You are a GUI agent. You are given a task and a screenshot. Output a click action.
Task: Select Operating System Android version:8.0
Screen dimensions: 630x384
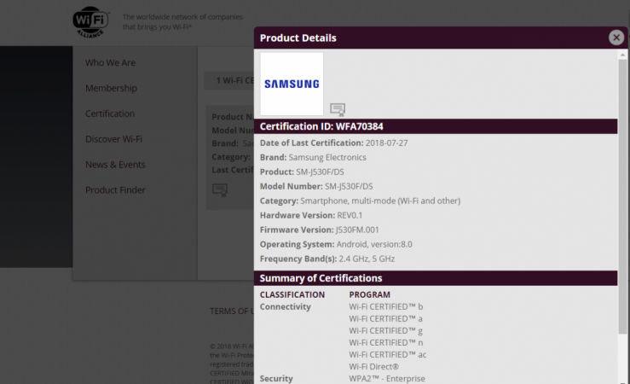tap(336, 244)
